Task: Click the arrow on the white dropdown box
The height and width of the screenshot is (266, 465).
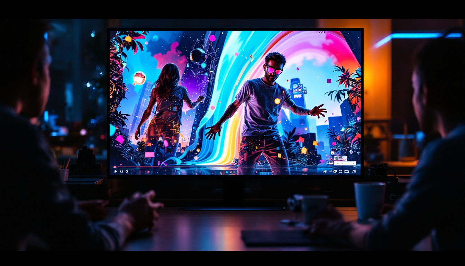Action: tap(354, 163)
